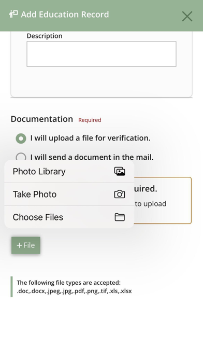Tap the camera icon beside Take Photo

120,195
